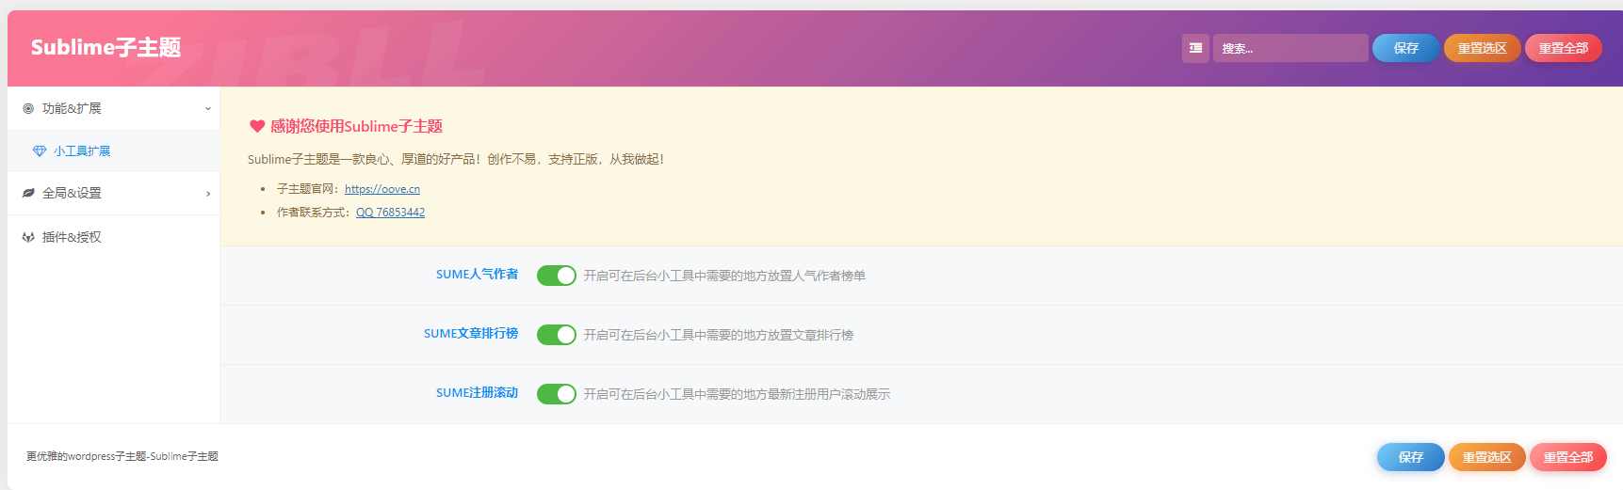Image resolution: width=1623 pixels, height=490 pixels.
Task: Open the https://oove.cn link
Action: pos(382,189)
